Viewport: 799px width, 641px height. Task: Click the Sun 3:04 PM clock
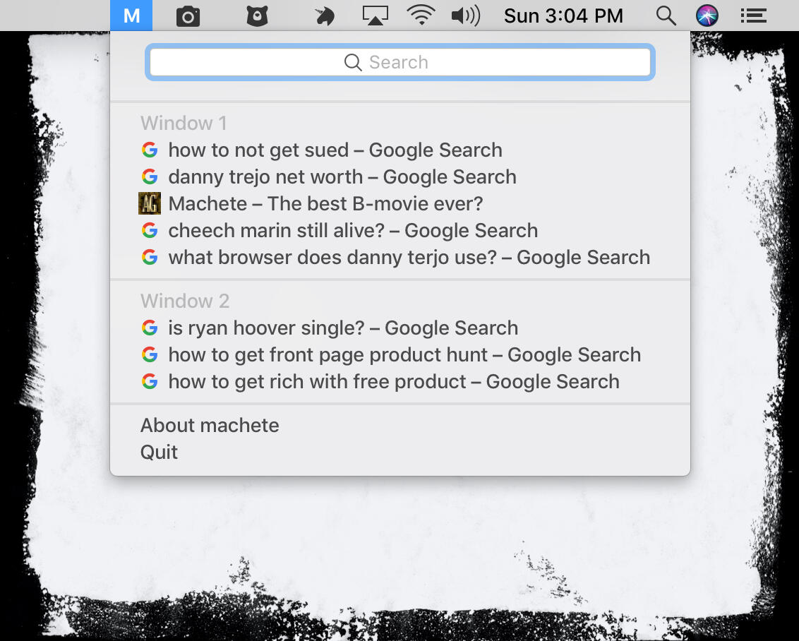point(563,16)
